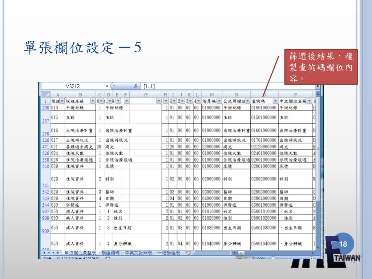Viewport: 372px width, 279px height.
Task: Select row header 471
Action: click(x=45, y=147)
